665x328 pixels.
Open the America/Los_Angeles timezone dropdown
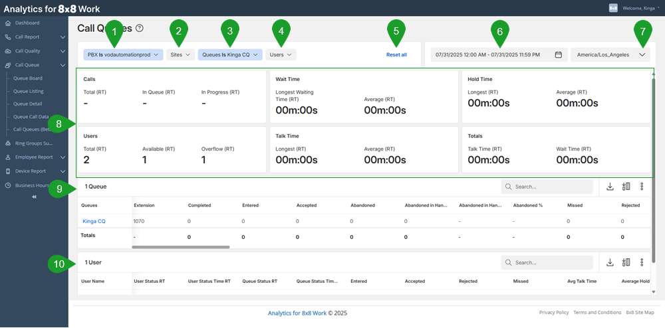(x=610, y=54)
